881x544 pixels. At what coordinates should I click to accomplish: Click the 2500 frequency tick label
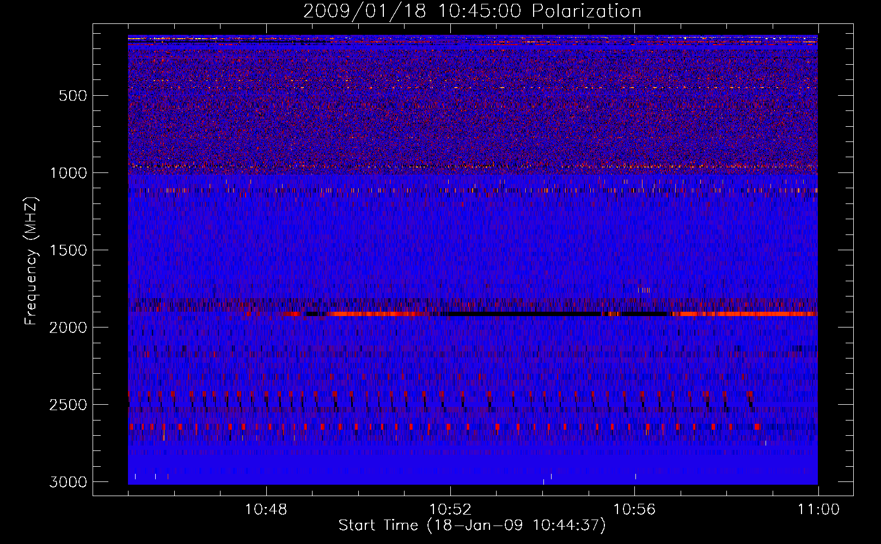(x=68, y=405)
